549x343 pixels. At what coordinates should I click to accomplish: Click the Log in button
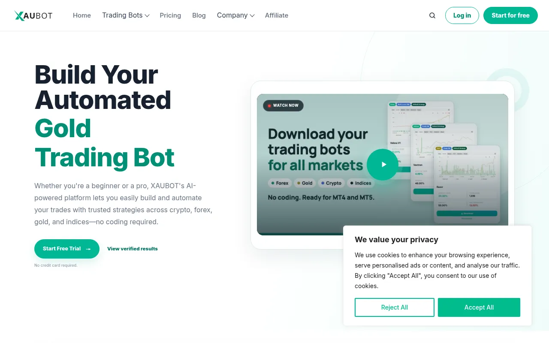462,15
